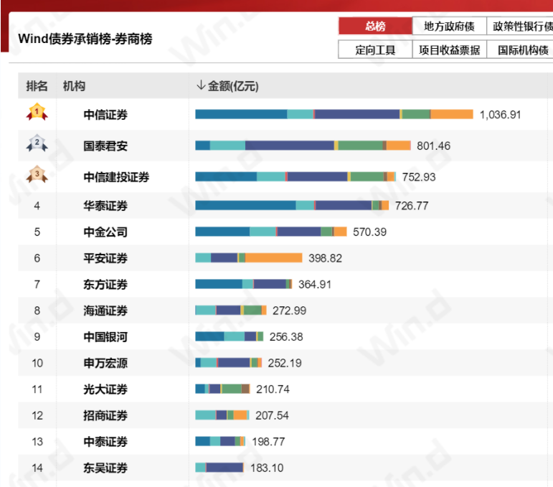
Task: Select the 政策性银行债 tab
Action: [x=520, y=26]
